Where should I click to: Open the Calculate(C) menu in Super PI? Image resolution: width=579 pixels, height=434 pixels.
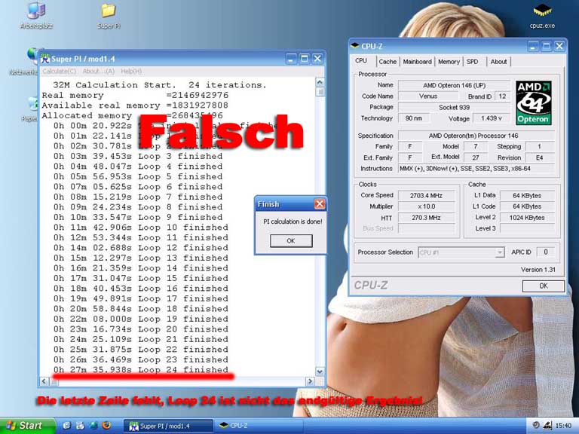coord(59,72)
